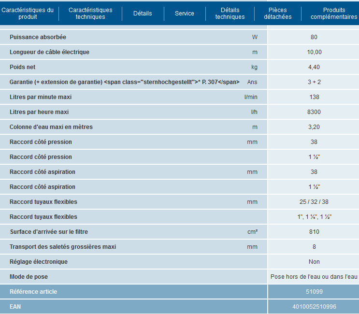This screenshot has height=314, width=359.
Task: Click the Garantie extension row label
Action: [x=125, y=82]
